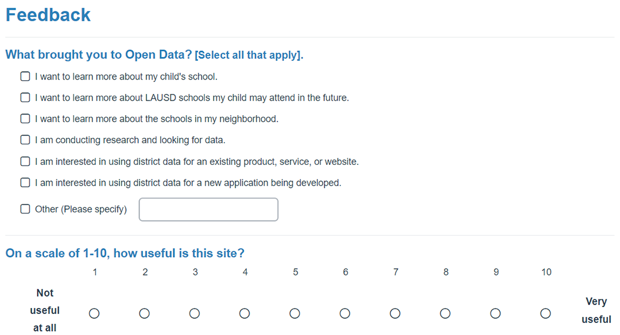
Task: Click the Other specify text field
Action: tap(208, 210)
